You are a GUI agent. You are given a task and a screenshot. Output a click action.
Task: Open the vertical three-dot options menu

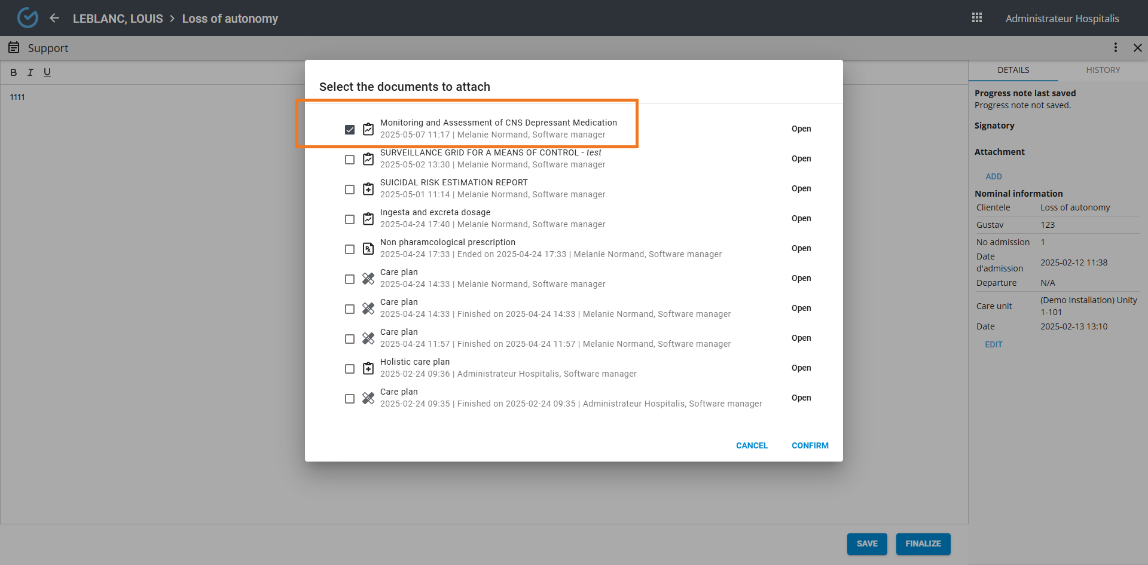(1115, 48)
